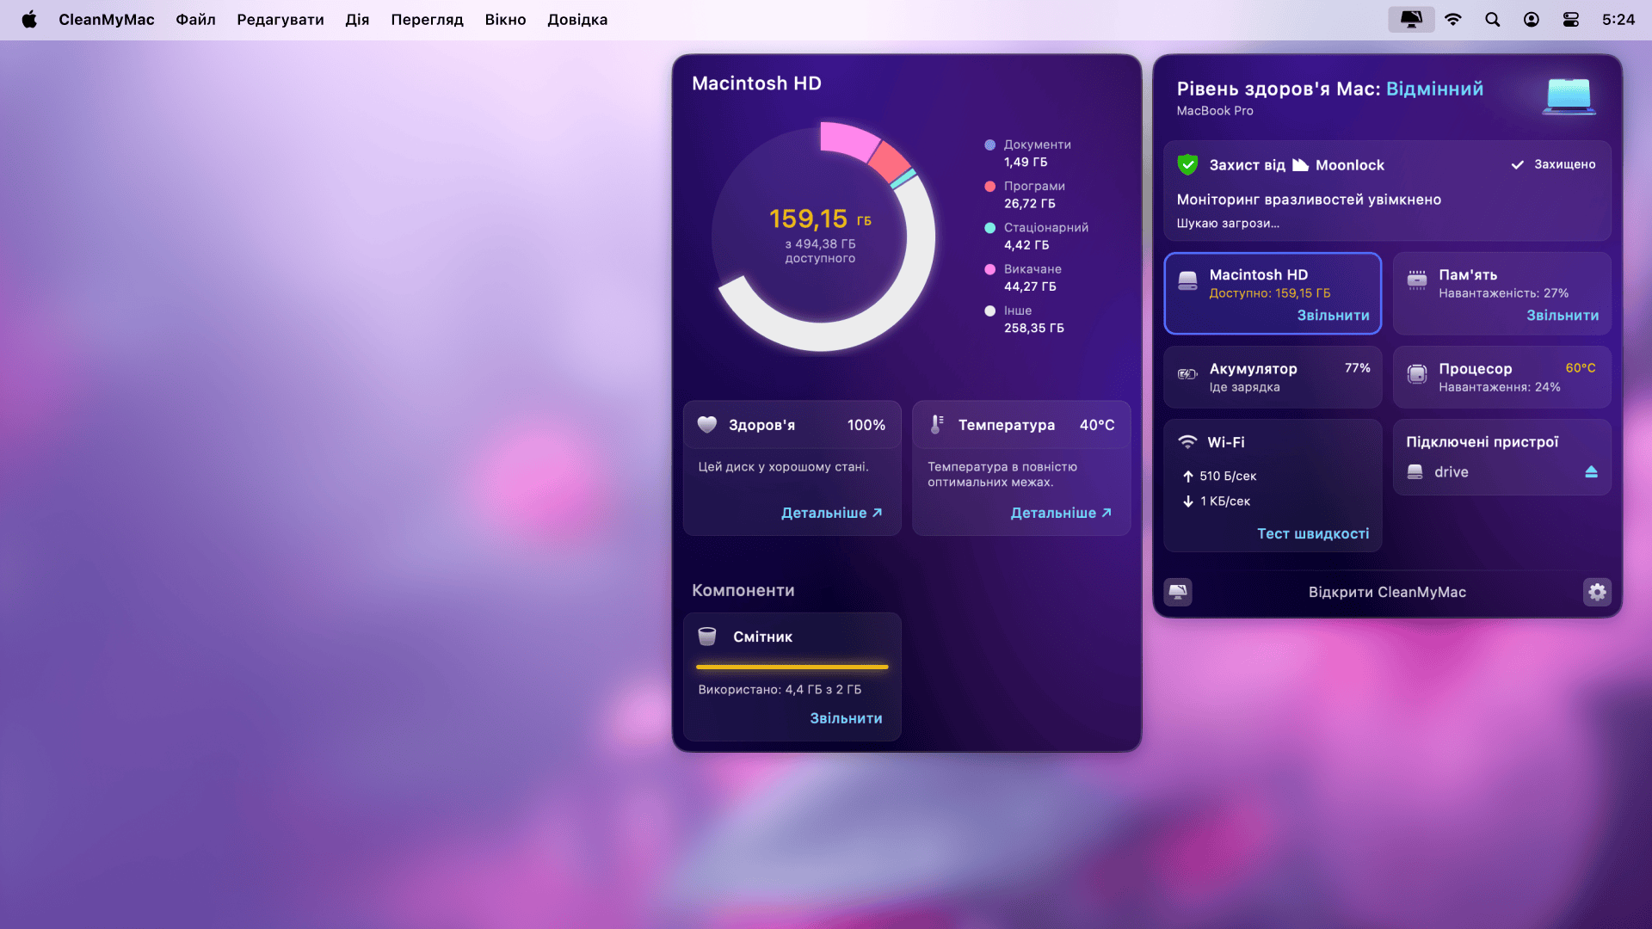This screenshot has width=1652, height=929.
Task: Click the Акумулятор battery icon
Action: pos(1187,374)
